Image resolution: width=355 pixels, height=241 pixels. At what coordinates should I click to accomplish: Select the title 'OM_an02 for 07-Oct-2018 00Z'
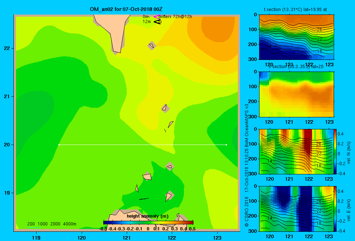tap(126, 9)
